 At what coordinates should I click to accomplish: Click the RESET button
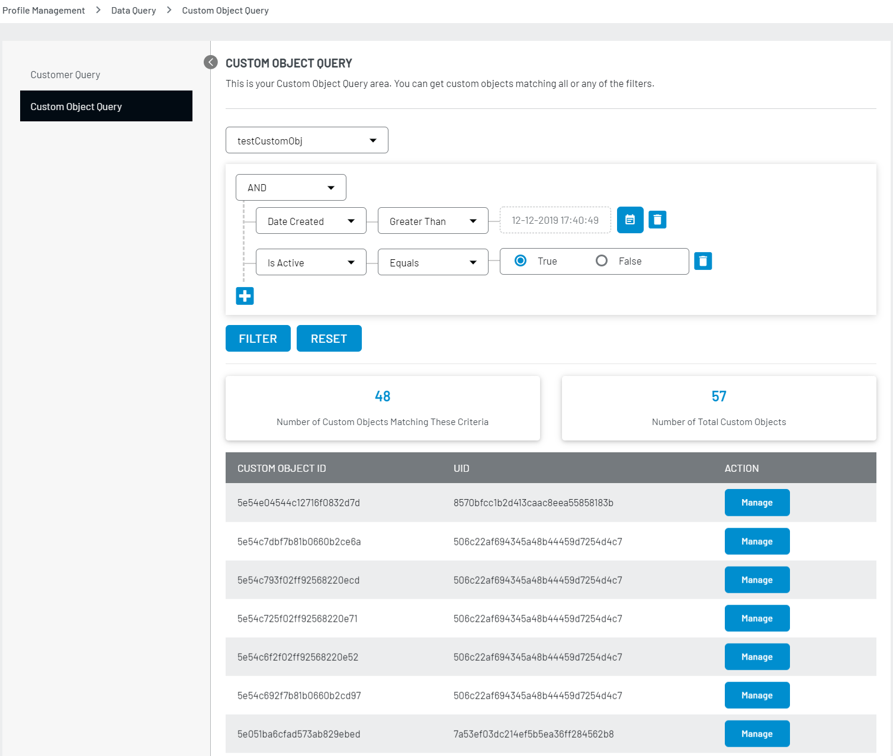(x=329, y=339)
